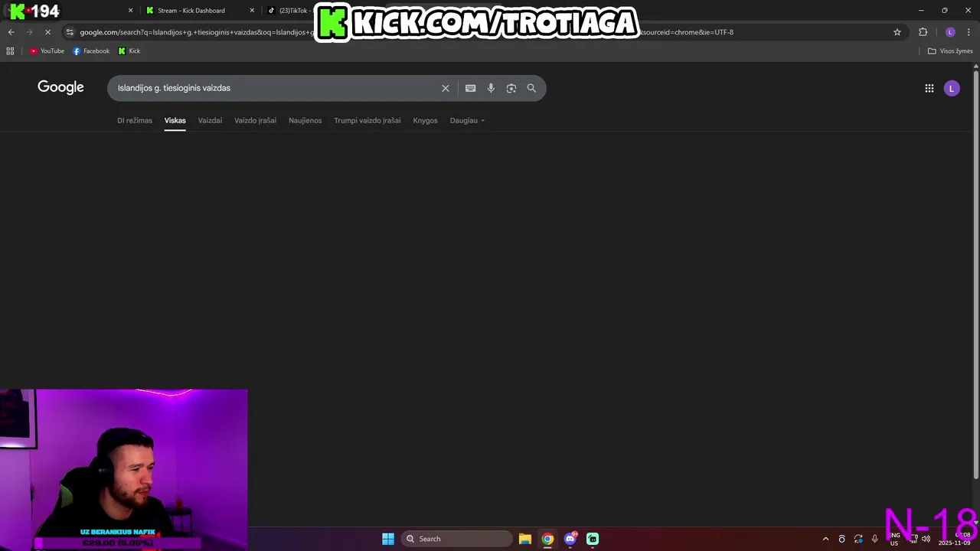Screen dimensions: 980x551
Task: Click the page vertical scrollbar
Action: coord(975,275)
